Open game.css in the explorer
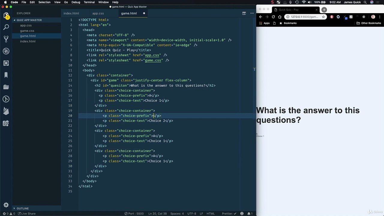 pos(27,31)
